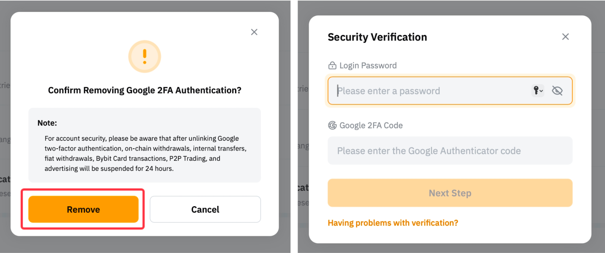
Task: Toggle password visibility with the eye icon
Action: point(557,90)
